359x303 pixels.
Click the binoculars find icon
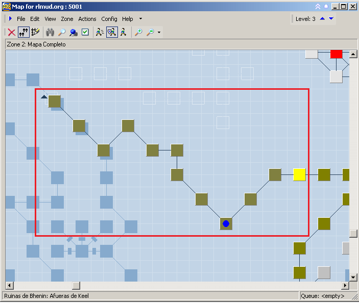pos(50,32)
